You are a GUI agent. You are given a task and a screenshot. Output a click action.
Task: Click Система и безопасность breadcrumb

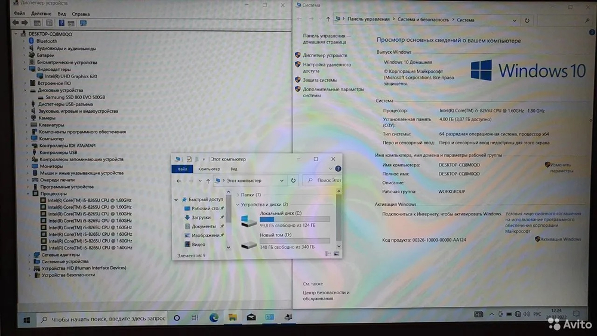tap(423, 20)
